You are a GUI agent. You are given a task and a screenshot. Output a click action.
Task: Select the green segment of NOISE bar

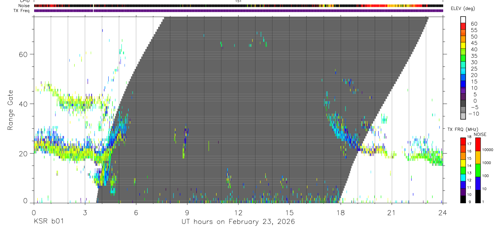tap(478, 170)
